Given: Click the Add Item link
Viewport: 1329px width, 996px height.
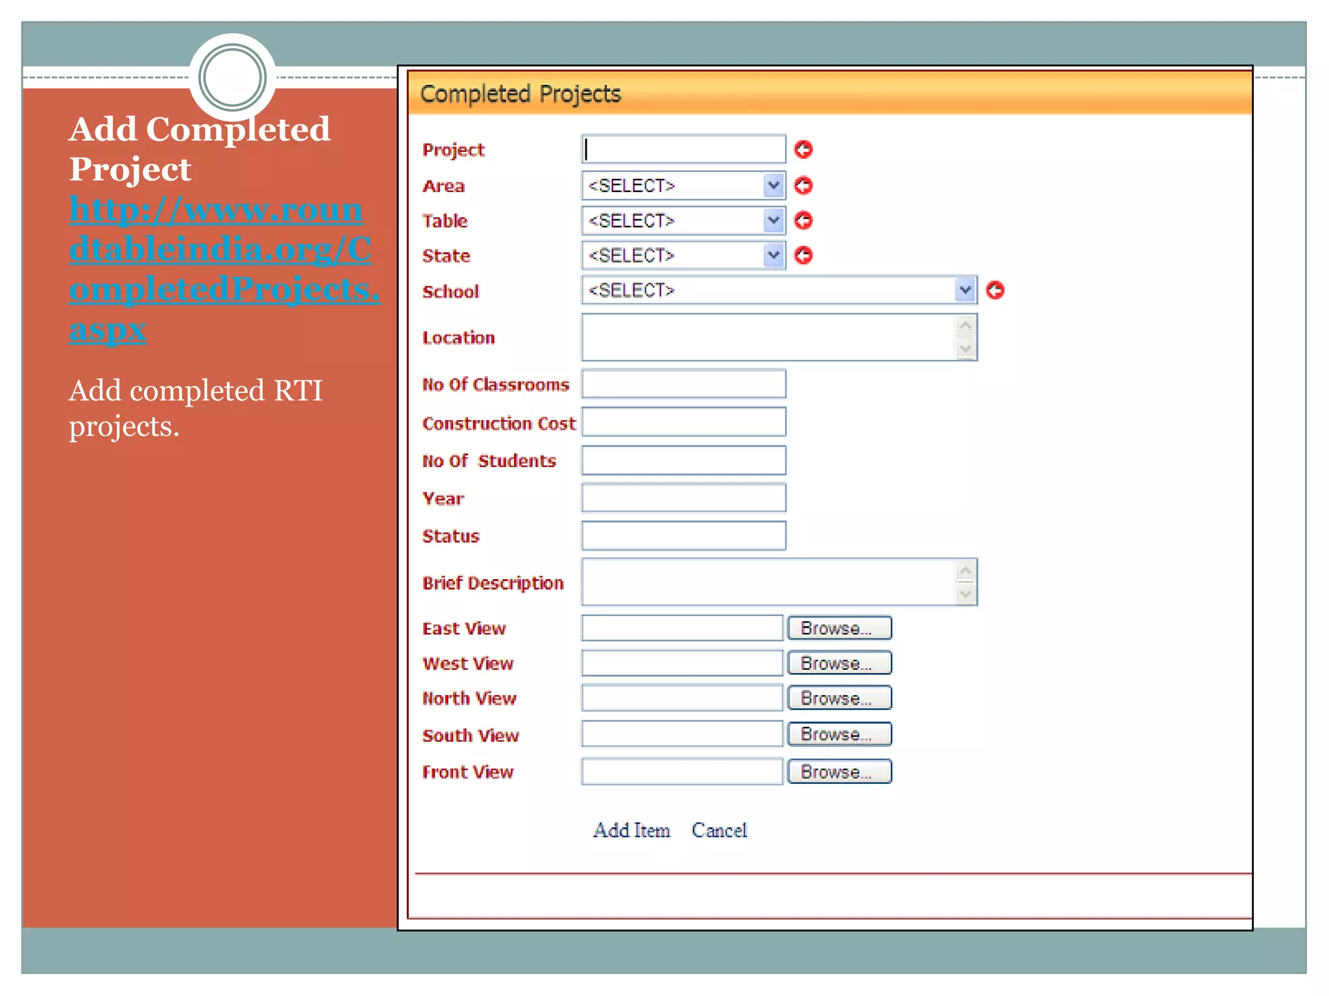Looking at the screenshot, I should [631, 830].
